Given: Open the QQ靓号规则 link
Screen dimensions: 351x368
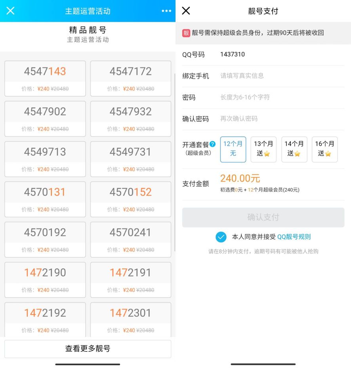Looking at the screenshot, I should pyautogui.click(x=294, y=237).
